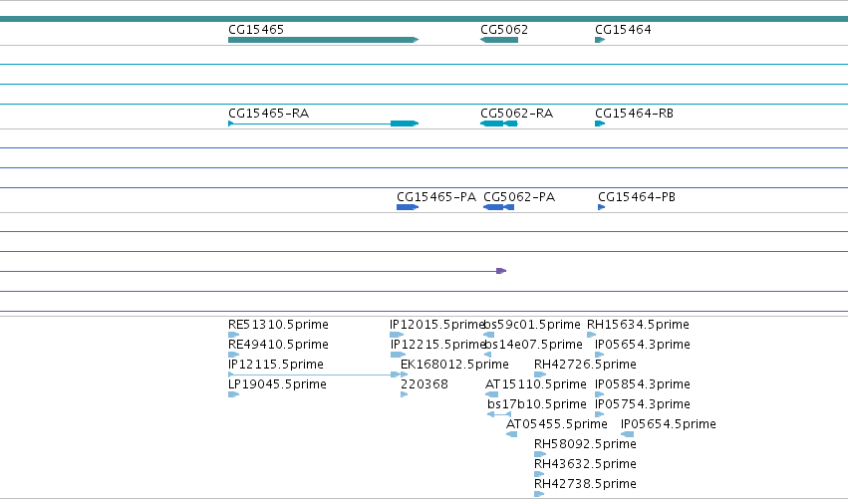Select the CG5062-RA transcript glyph
Viewport: 848px width, 499px height.
499,124
